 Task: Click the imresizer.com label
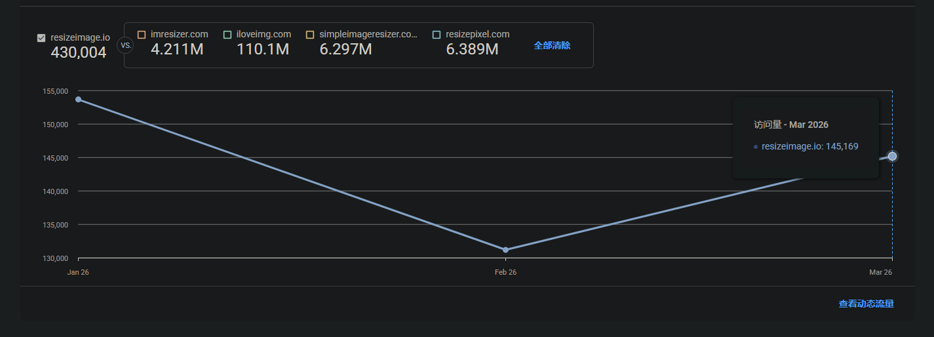coord(180,34)
